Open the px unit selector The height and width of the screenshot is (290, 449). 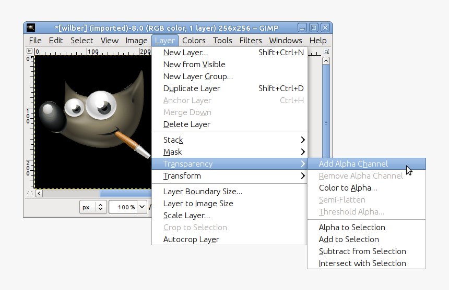(x=93, y=207)
